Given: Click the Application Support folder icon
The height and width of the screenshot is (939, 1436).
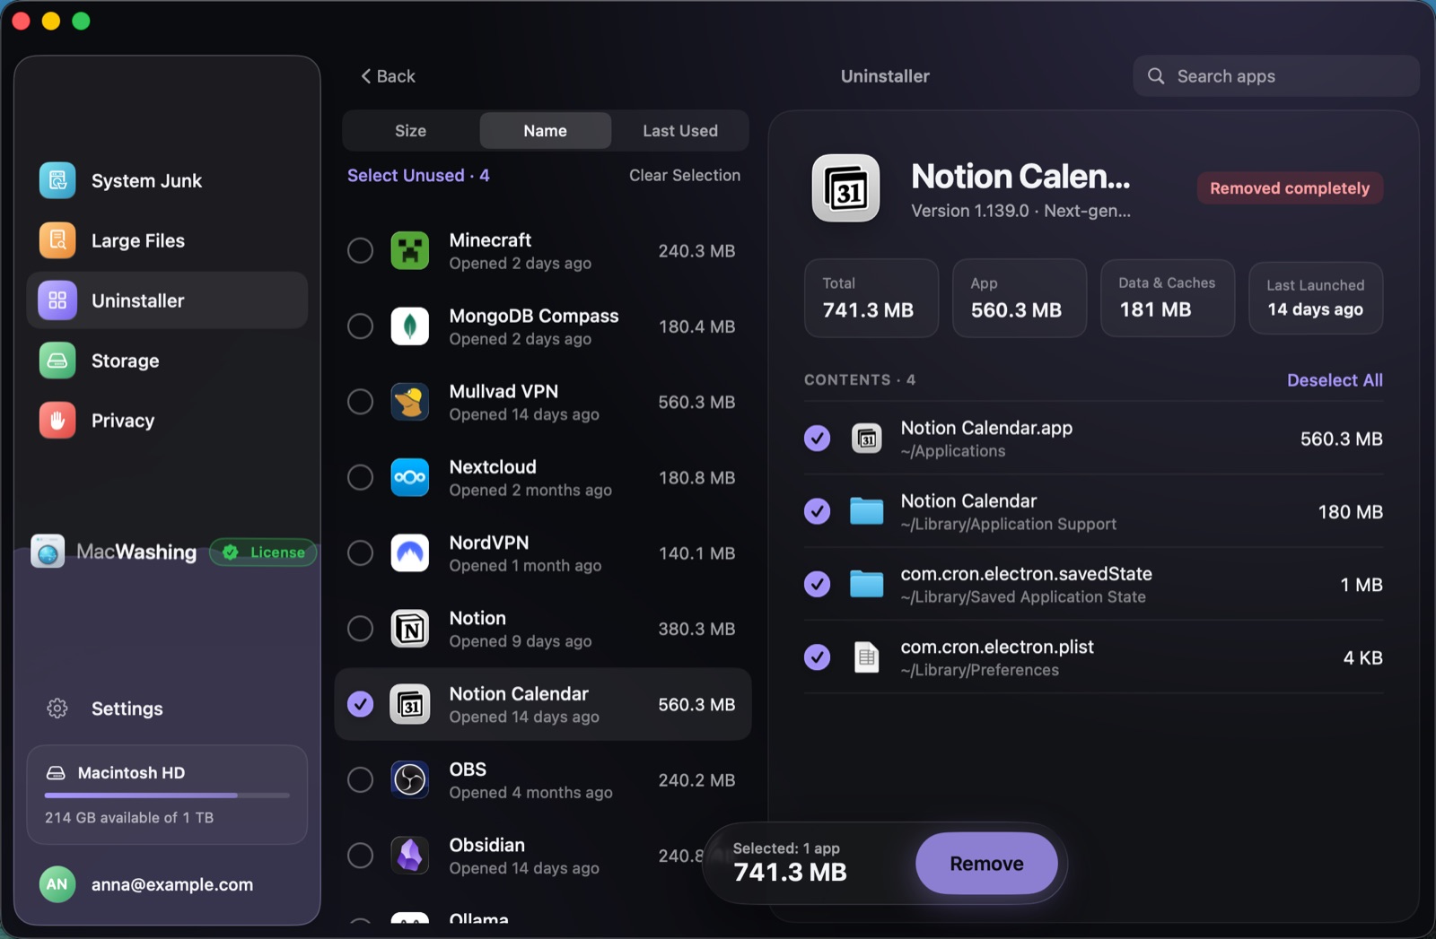Looking at the screenshot, I should (x=867, y=511).
